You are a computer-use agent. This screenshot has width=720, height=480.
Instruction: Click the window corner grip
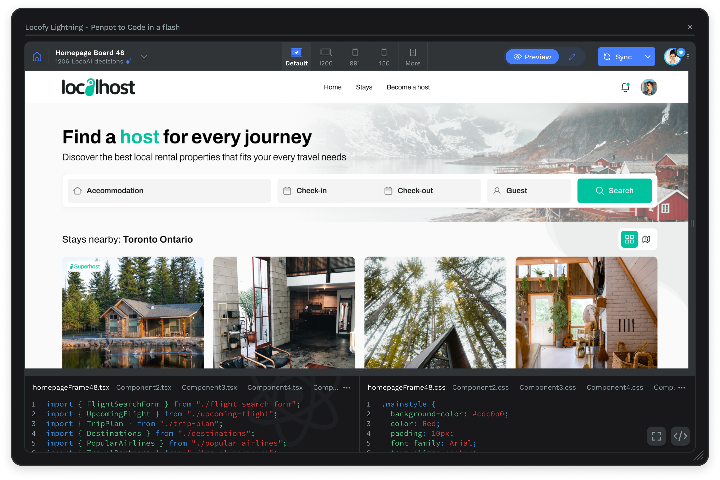[698, 456]
